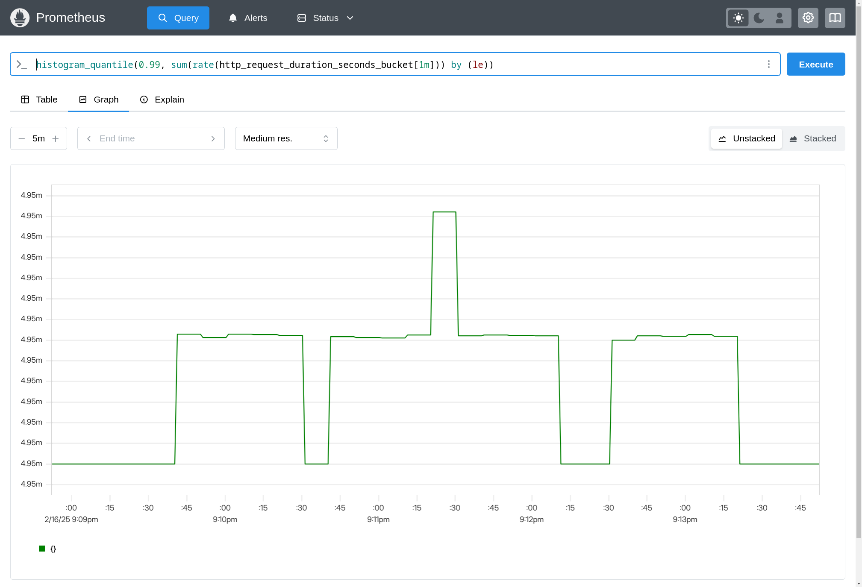Open the Explain tab
862x587 pixels.
[162, 100]
